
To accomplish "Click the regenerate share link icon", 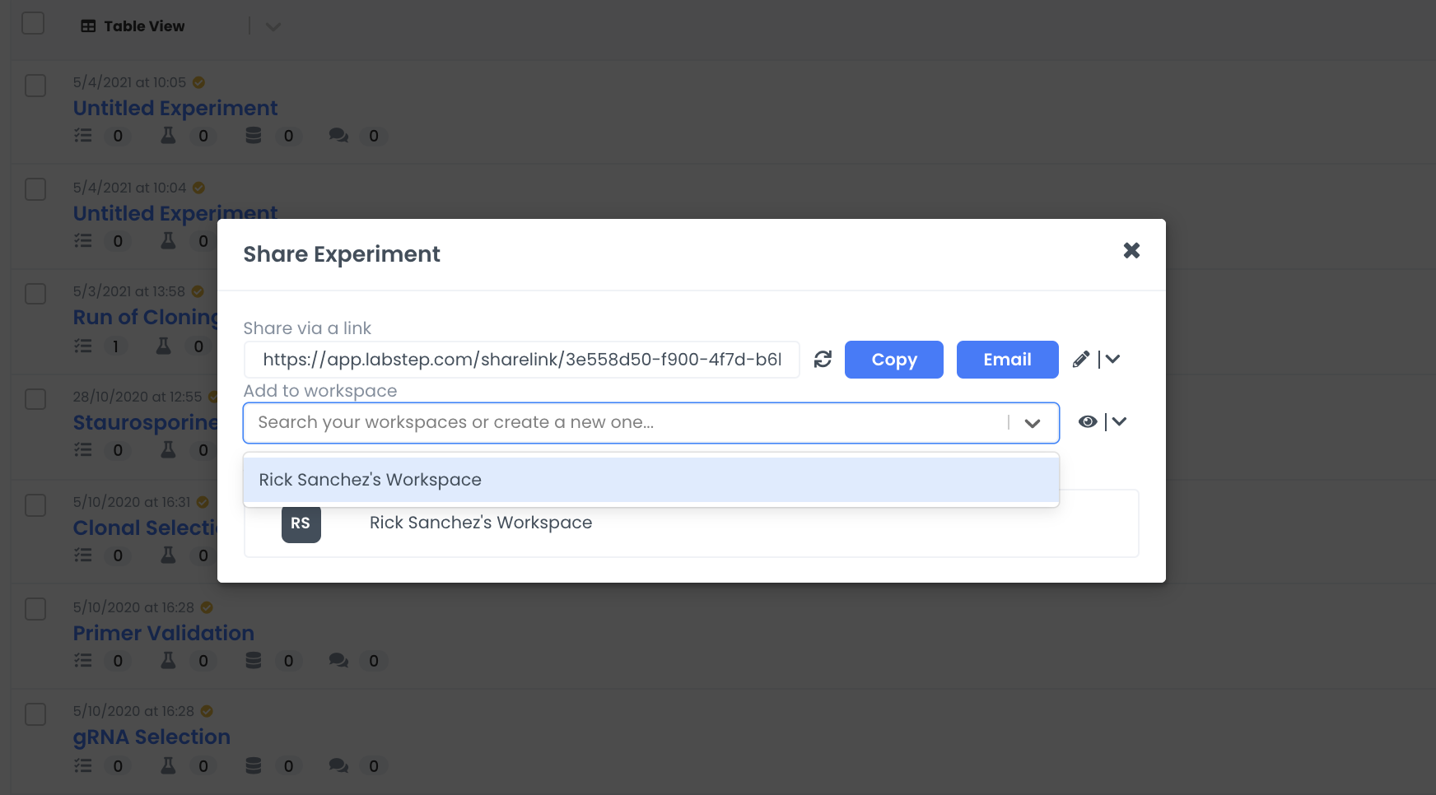I will pyautogui.click(x=823, y=360).
